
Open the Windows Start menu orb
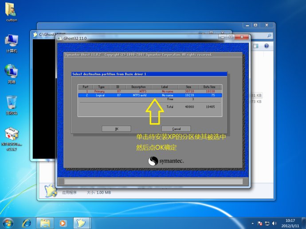(x=8, y=223)
